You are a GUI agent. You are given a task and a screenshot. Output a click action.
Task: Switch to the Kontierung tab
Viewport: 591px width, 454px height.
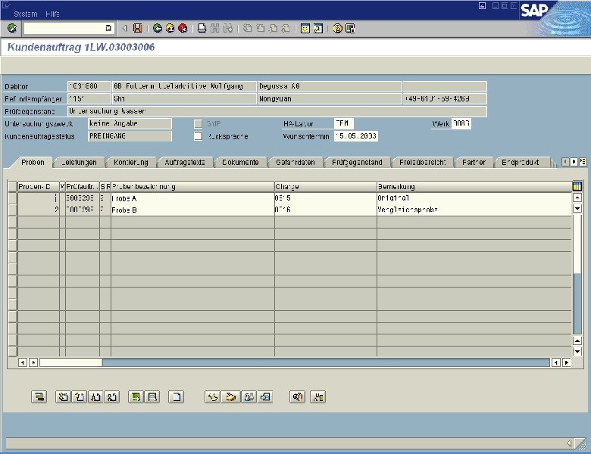point(131,162)
